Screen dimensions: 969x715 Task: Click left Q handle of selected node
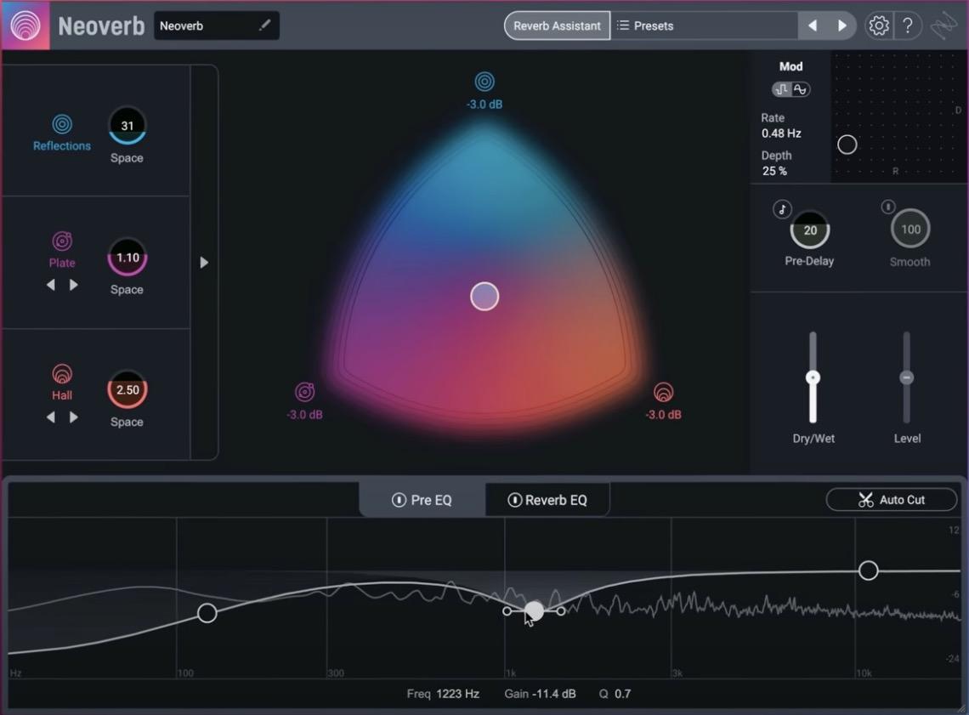click(507, 611)
